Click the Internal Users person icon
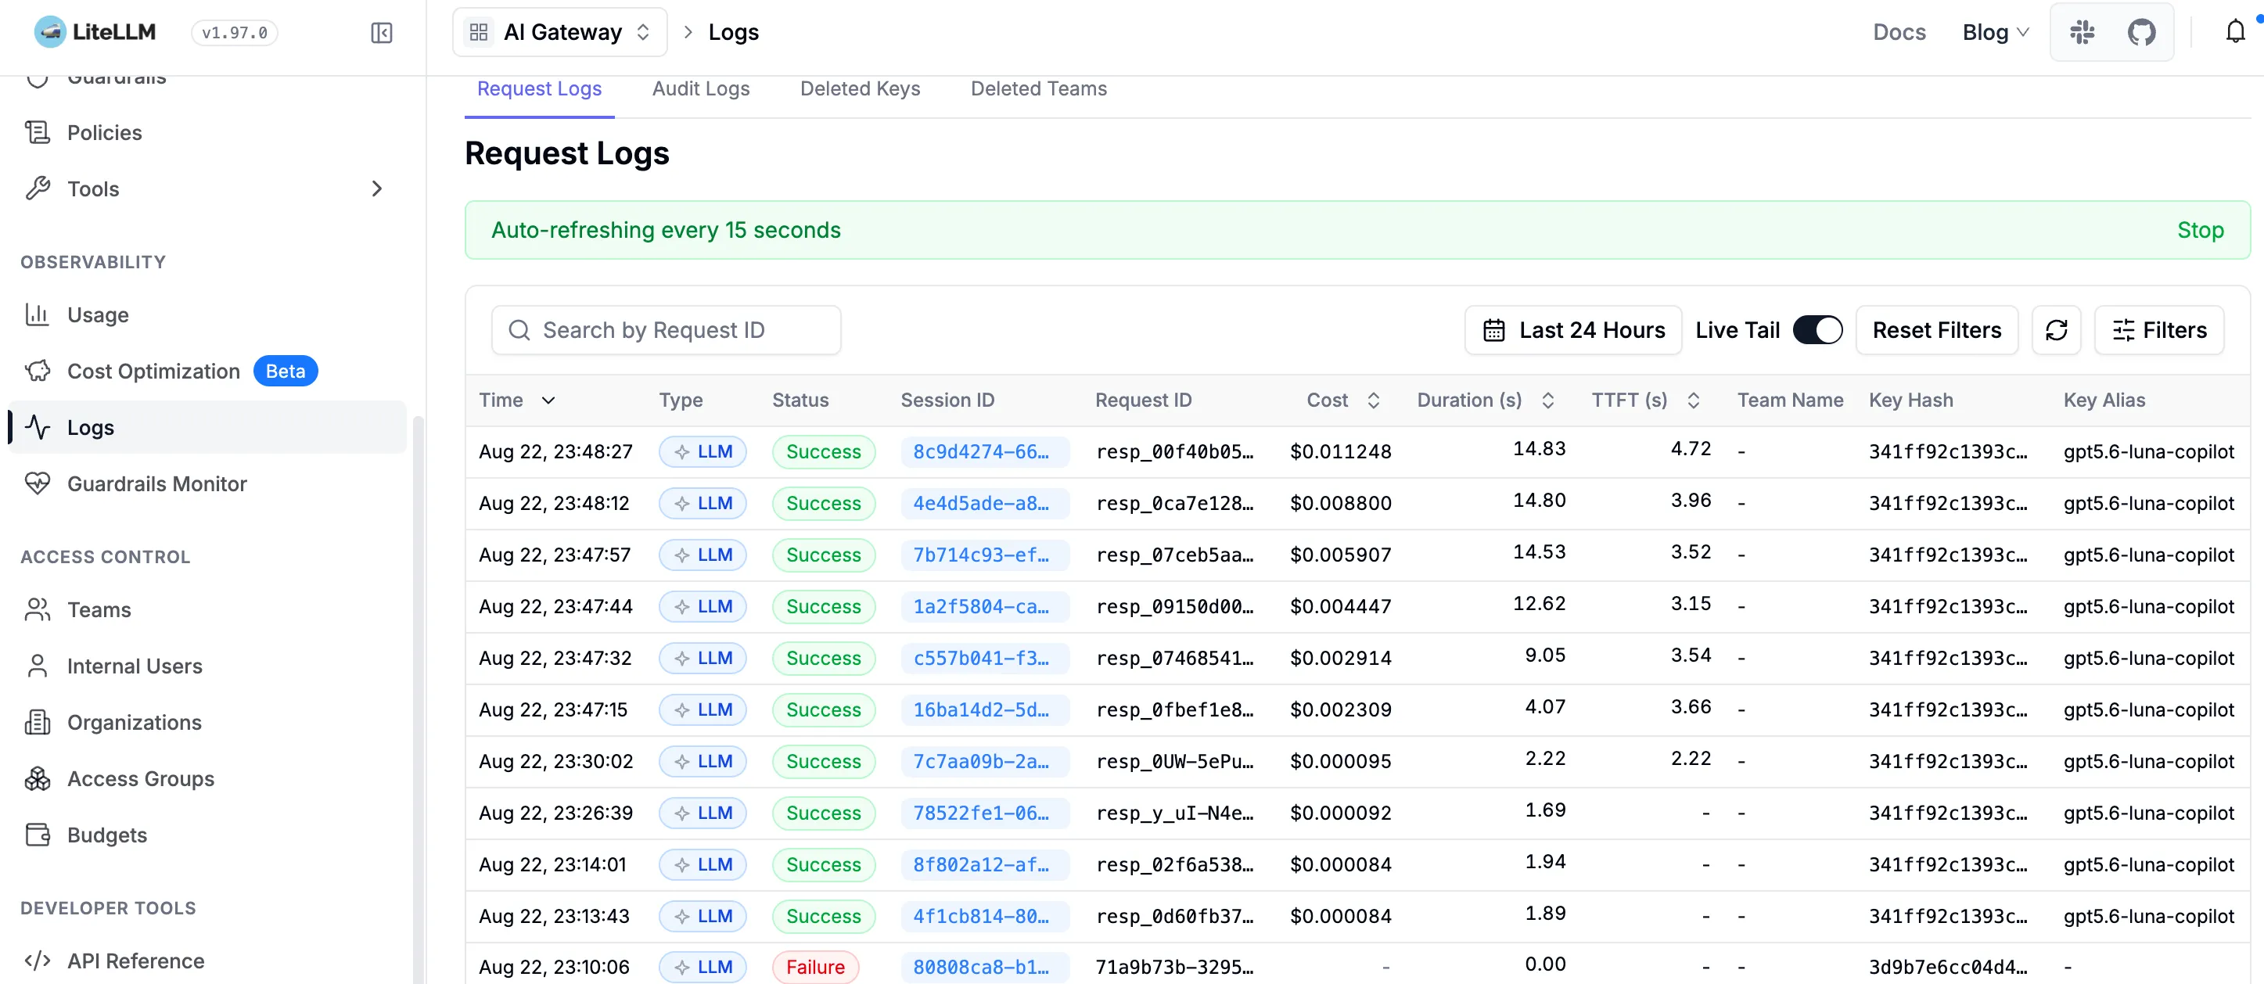2264x984 pixels. pos(37,666)
